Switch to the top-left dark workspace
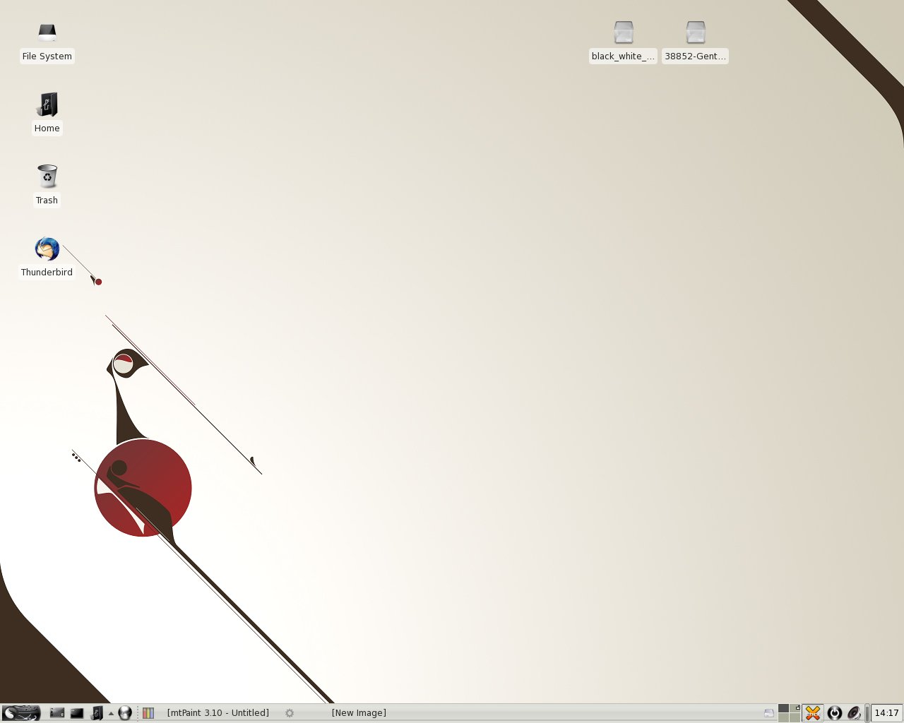The width and height of the screenshot is (904, 723). pyautogui.click(x=783, y=708)
